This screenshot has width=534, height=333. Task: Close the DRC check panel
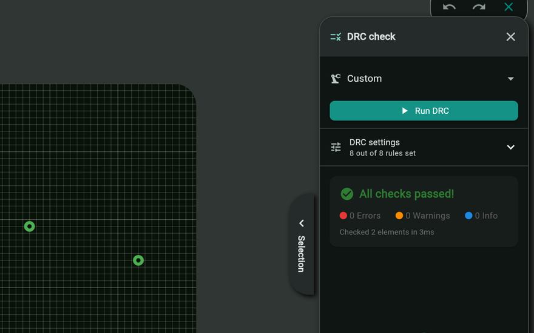coord(510,37)
